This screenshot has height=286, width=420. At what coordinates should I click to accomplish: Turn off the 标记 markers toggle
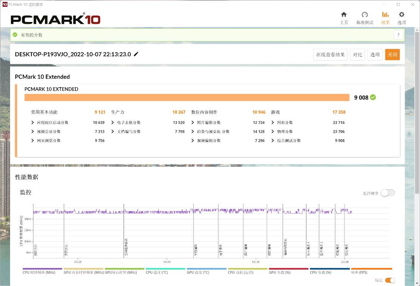click(390, 280)
